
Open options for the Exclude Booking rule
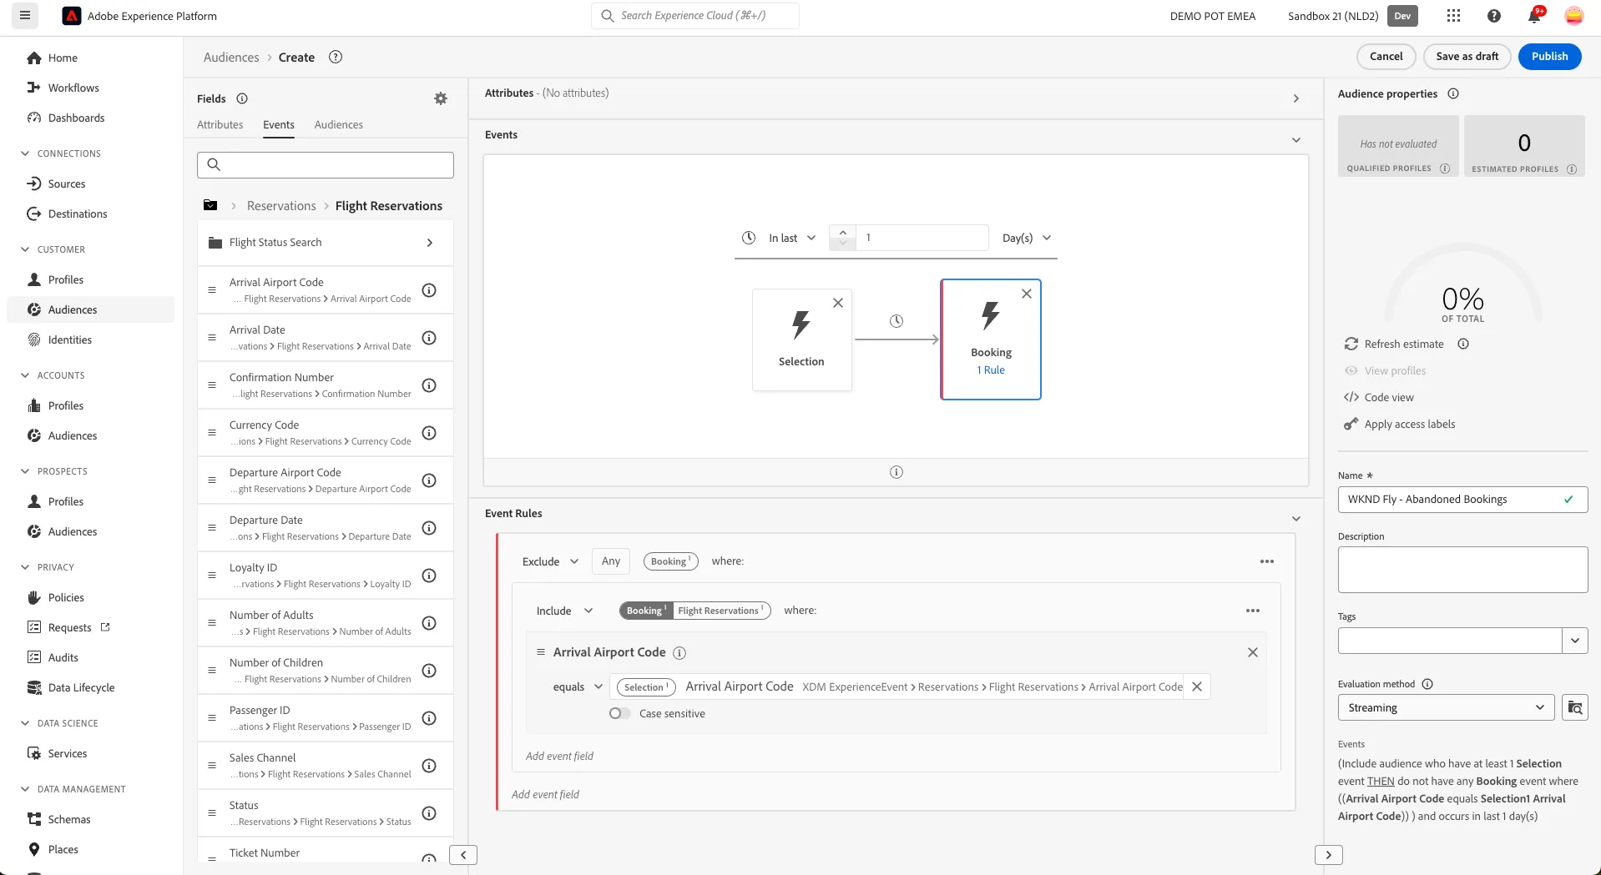[1266, 561]
